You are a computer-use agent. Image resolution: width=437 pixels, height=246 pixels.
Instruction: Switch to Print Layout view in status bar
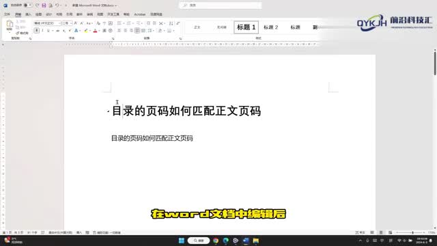pos(381,232)
